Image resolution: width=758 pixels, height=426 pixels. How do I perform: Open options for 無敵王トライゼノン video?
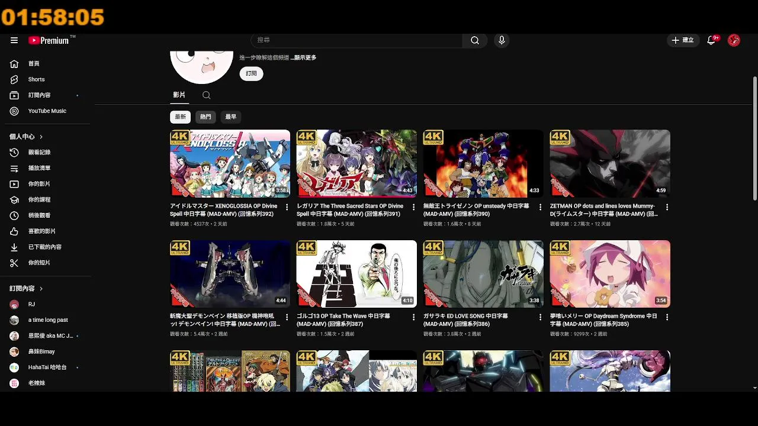pos(540,207)
